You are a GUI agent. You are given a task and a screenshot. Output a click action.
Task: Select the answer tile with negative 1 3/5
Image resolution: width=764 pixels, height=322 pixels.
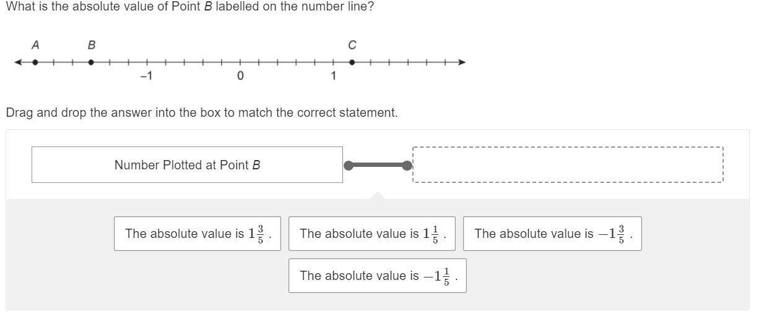tap(552, 234)
